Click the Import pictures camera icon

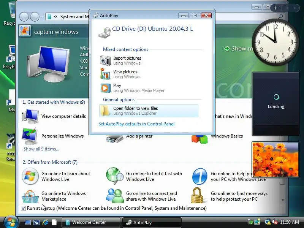point(105,60)
